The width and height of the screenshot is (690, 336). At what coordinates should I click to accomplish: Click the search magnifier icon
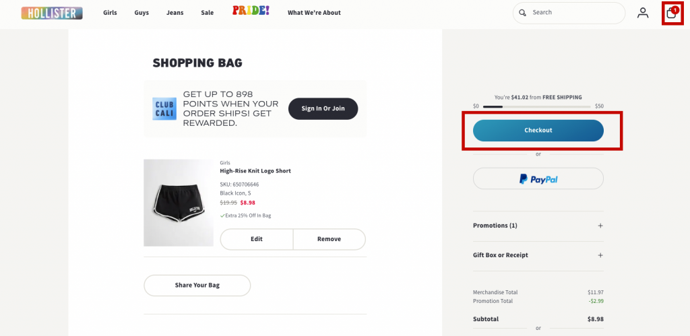[524, 13]
